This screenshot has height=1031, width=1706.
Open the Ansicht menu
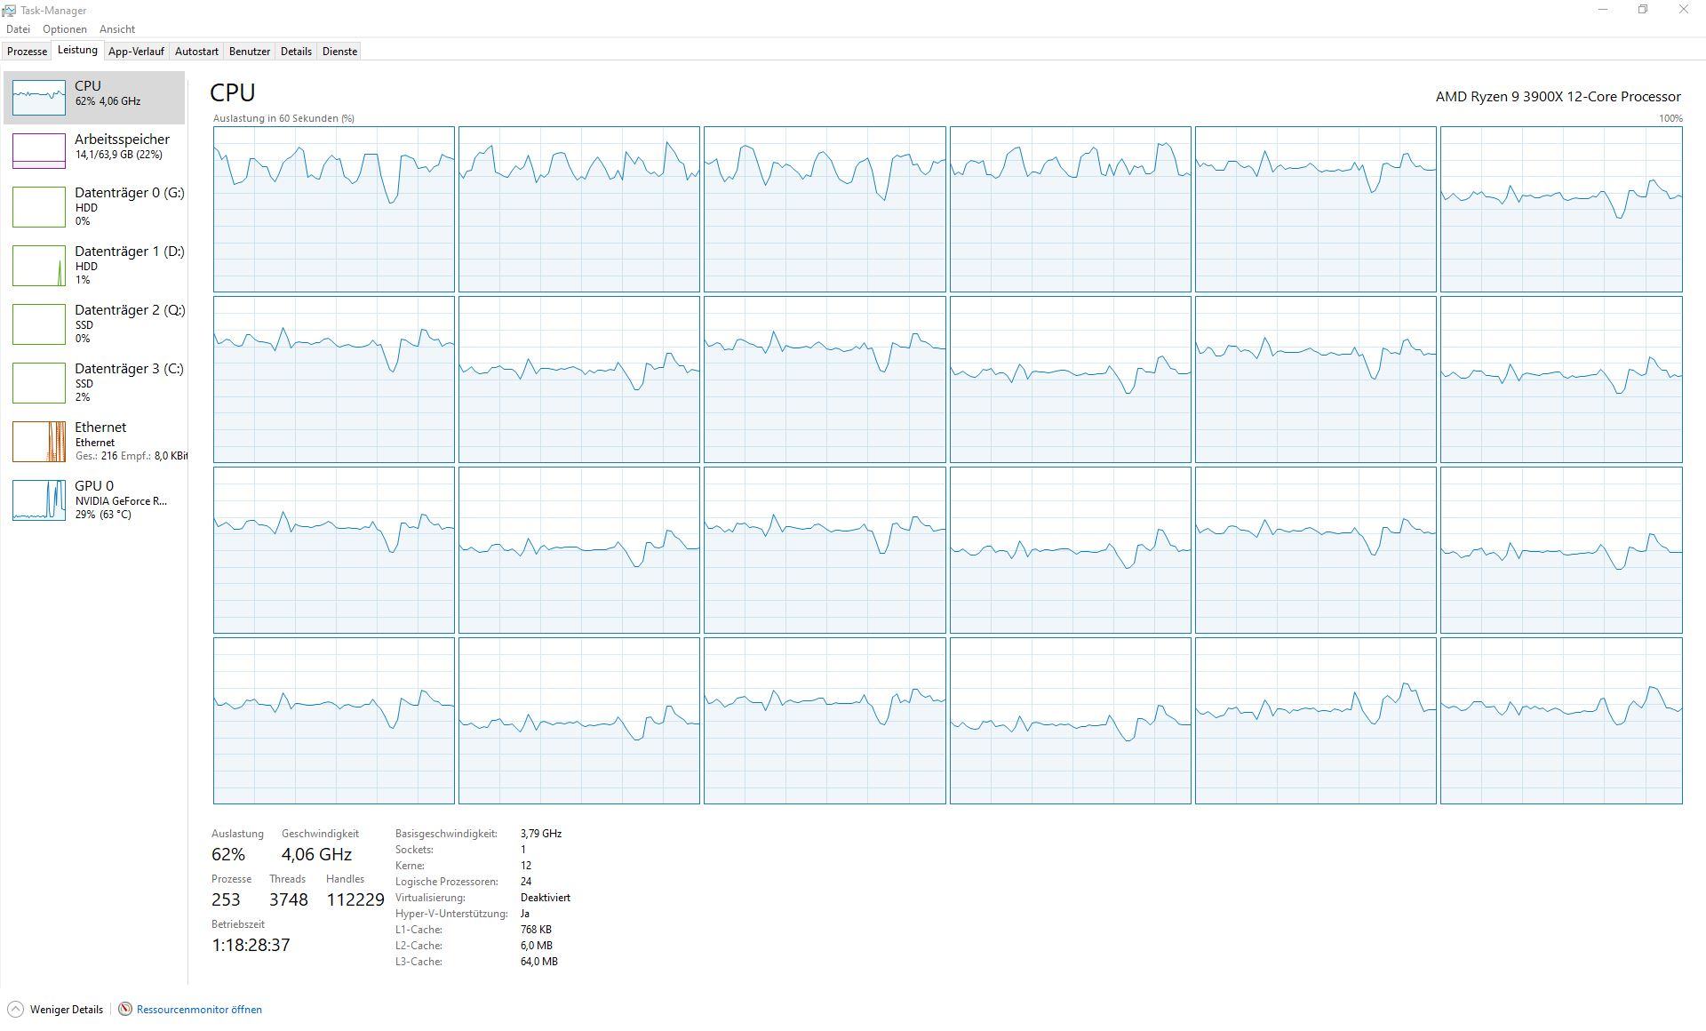coord(117,29)
